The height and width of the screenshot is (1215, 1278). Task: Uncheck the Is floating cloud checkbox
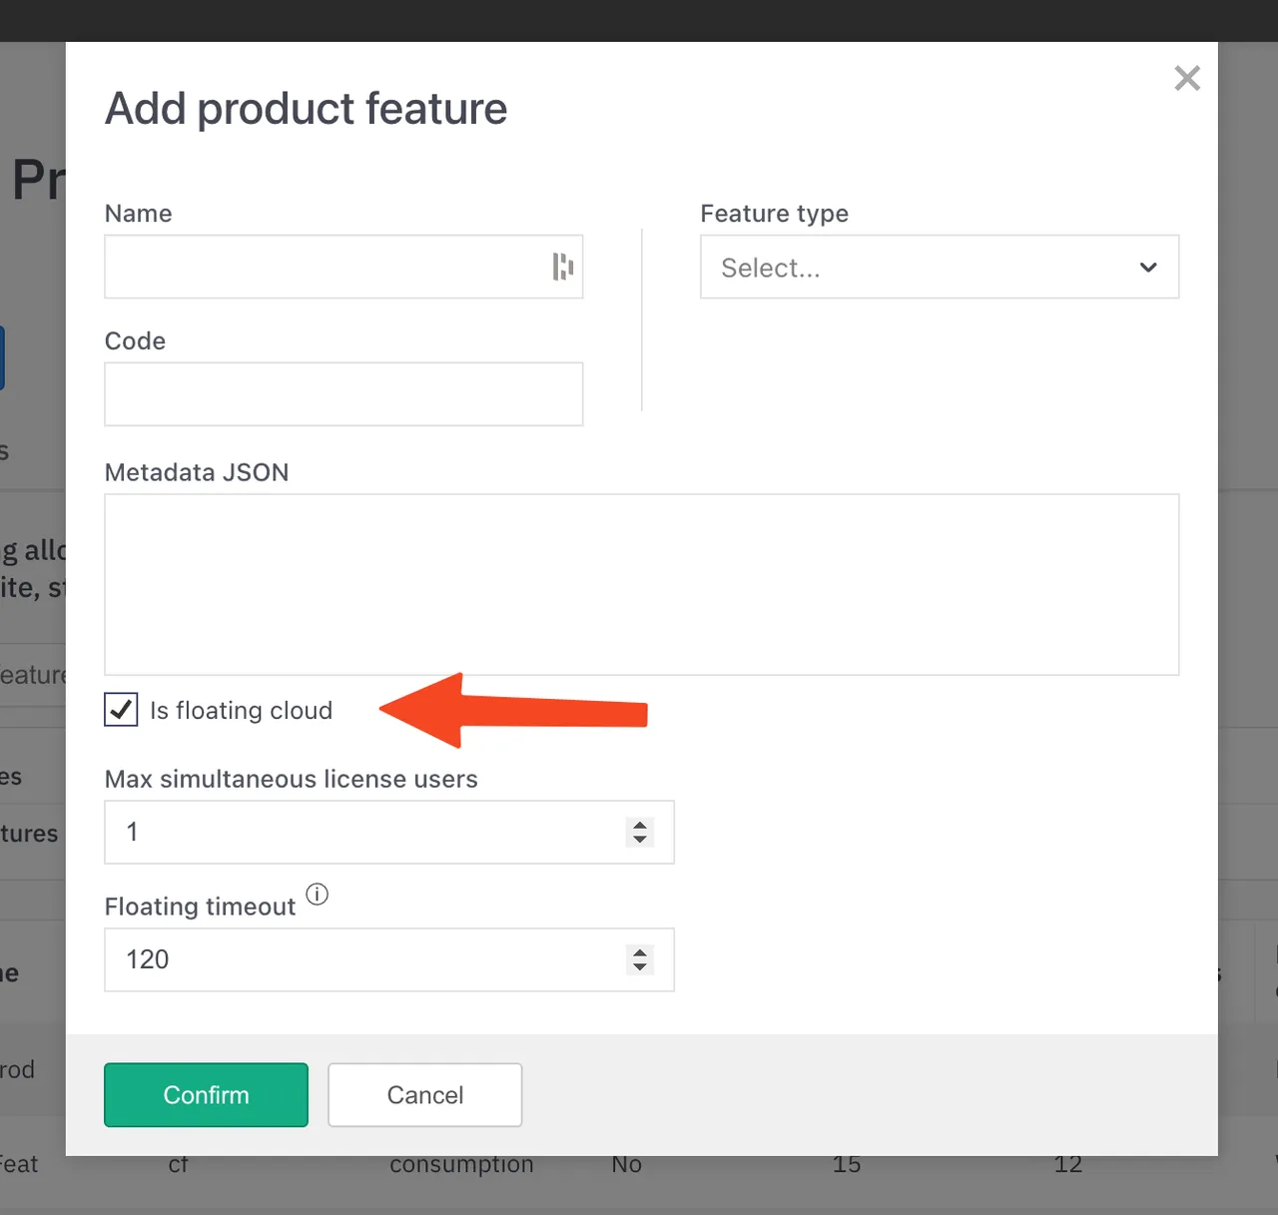coord(120,710)
